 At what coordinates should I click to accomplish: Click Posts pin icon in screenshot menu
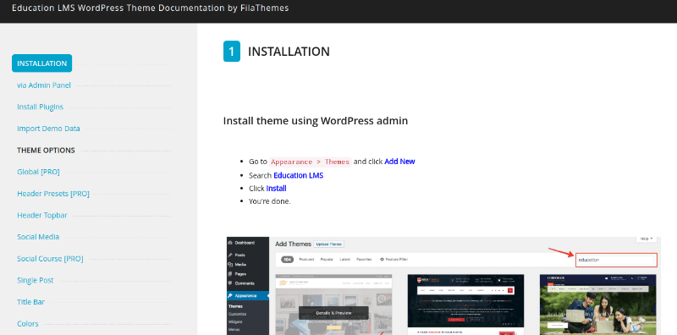pyautogui.click(x=230, y=255)
